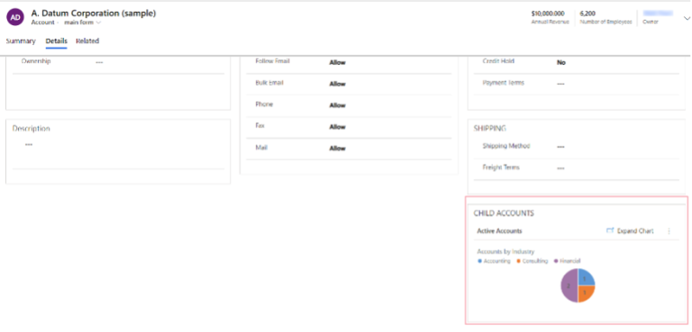The image size is (692, 332).
Task: Expand the header details chevron
Action: click(687, 18)
